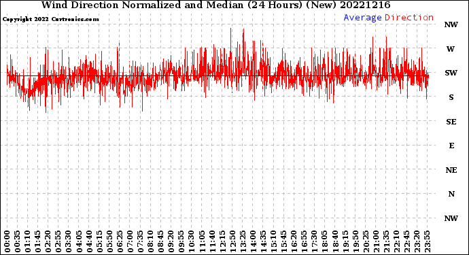Click the 'SW' y-axis label
Image resolution: width=469 pixels, height=255 pixels.
pyautogui.click(x=451, y=73)
